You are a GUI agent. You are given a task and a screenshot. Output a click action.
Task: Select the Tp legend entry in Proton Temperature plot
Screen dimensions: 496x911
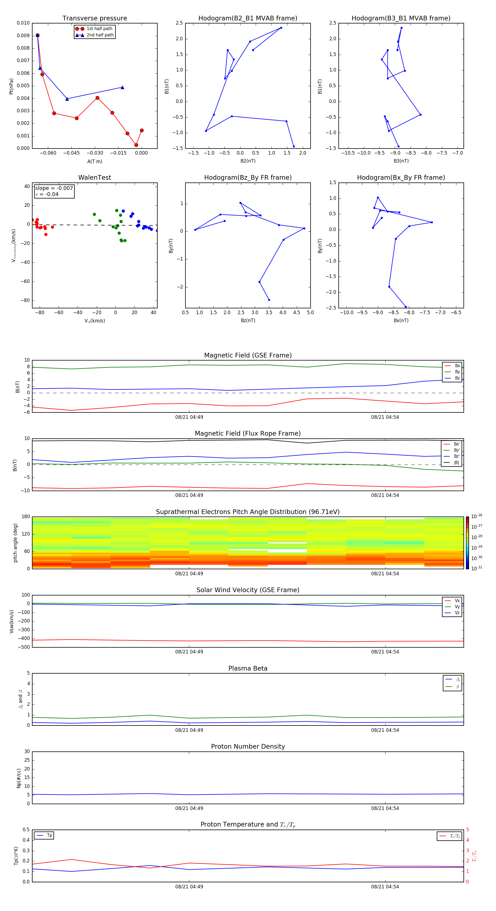[44, 835]
